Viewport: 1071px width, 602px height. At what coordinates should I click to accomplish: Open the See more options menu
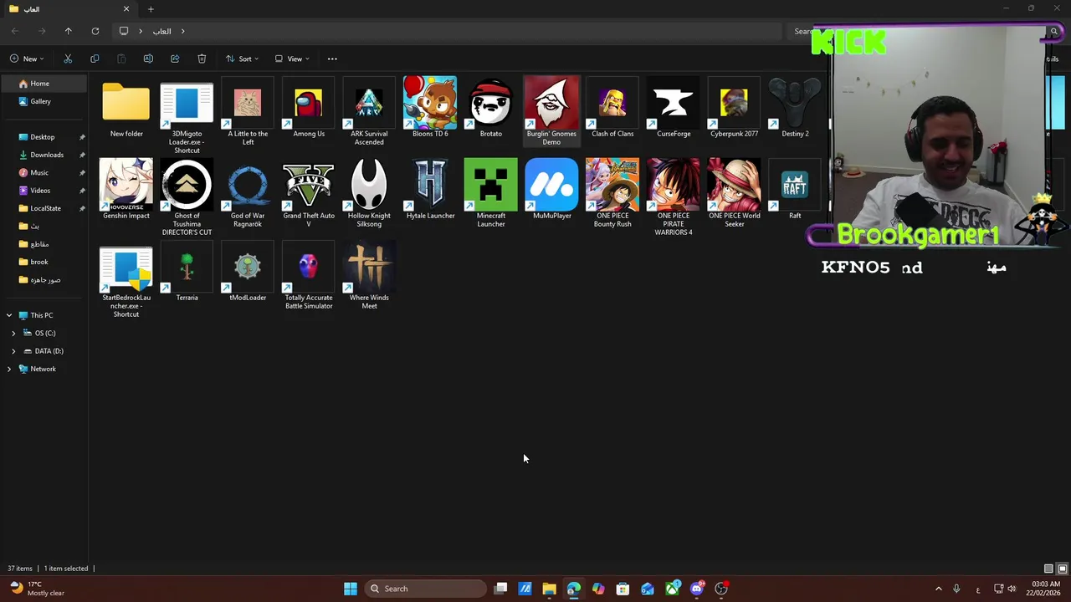[x=332, y=59]
